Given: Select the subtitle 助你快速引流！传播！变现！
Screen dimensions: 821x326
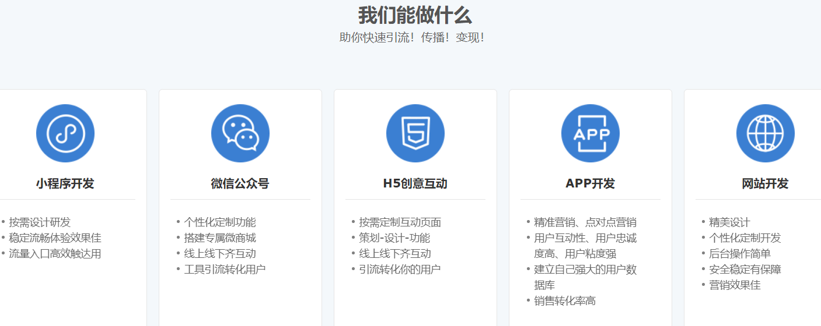Looking at the screenshot, I should coord(413,37).
